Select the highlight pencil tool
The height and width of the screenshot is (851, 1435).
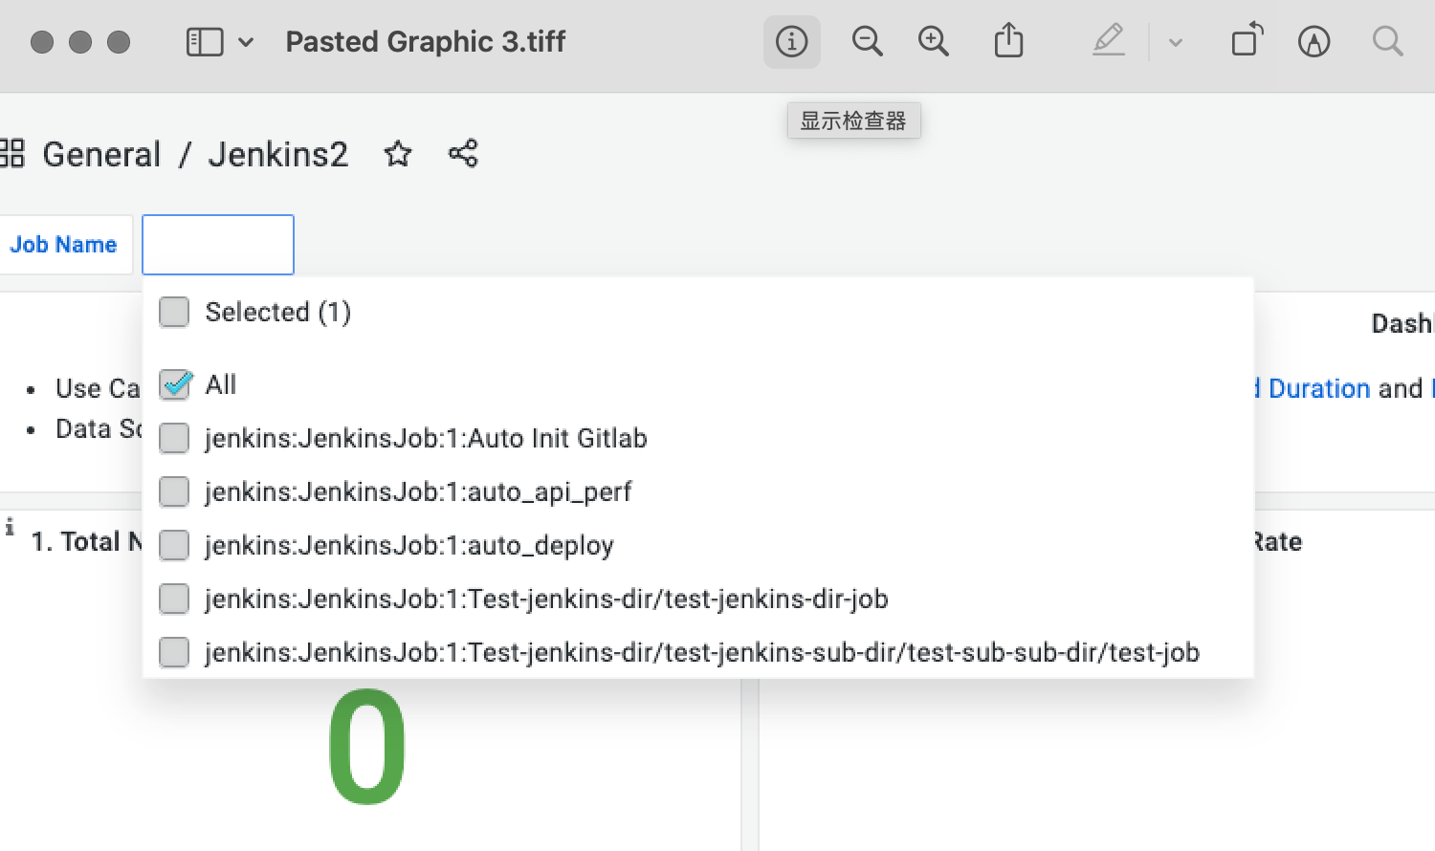[1109, 41]
